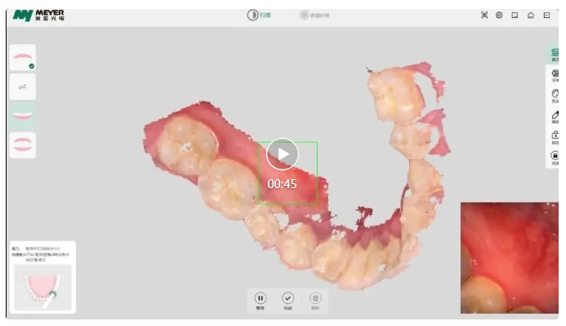Viewport: 566px width, 326px height.
Task: Open settings via the gear icon
Action: click(x=499, y=15)
